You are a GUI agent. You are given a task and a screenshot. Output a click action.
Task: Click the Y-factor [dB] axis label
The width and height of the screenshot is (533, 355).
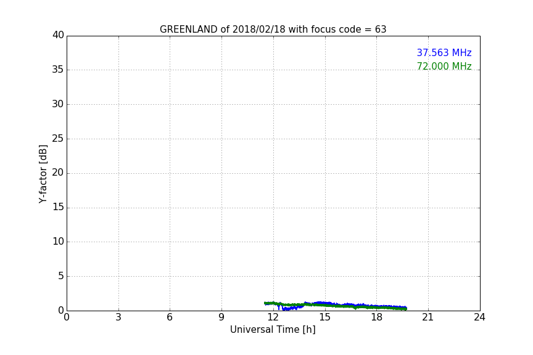(x=43, y=174)
